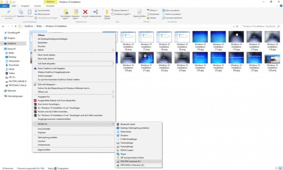Open the Öffnen dropdown in ribbon
Image resolution: width=283 pixels, height=170 pixels.
click(x=152, y=10)
